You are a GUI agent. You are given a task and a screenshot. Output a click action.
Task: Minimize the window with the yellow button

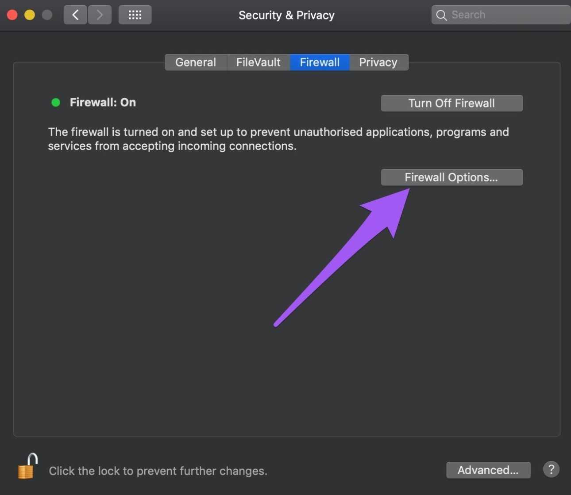(30, 15)
